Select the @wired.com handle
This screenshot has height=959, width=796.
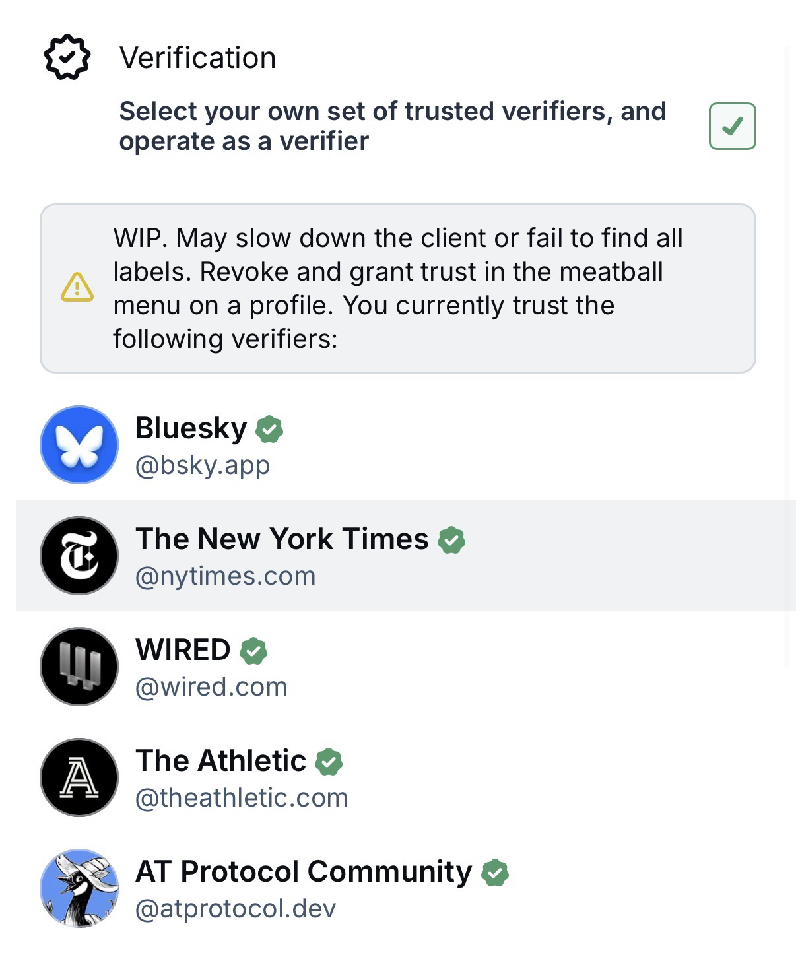[x=211, y=688]
